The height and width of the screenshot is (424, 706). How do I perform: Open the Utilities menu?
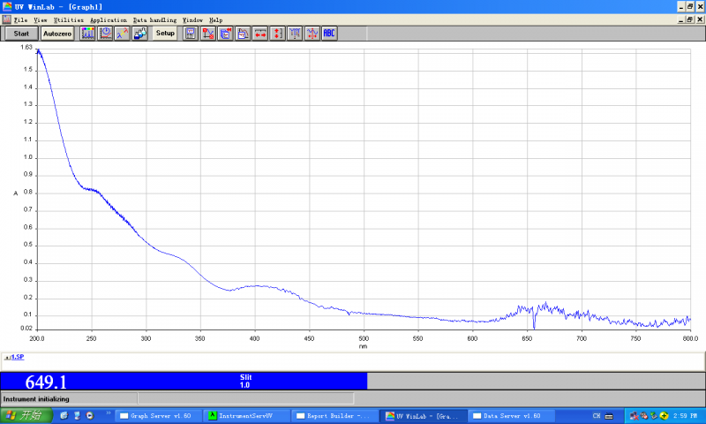click(69, 20)
